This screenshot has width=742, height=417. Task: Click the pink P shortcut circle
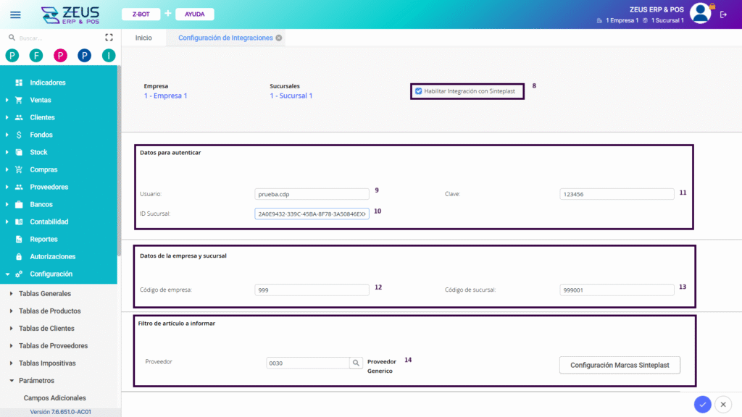click(60, 56)
